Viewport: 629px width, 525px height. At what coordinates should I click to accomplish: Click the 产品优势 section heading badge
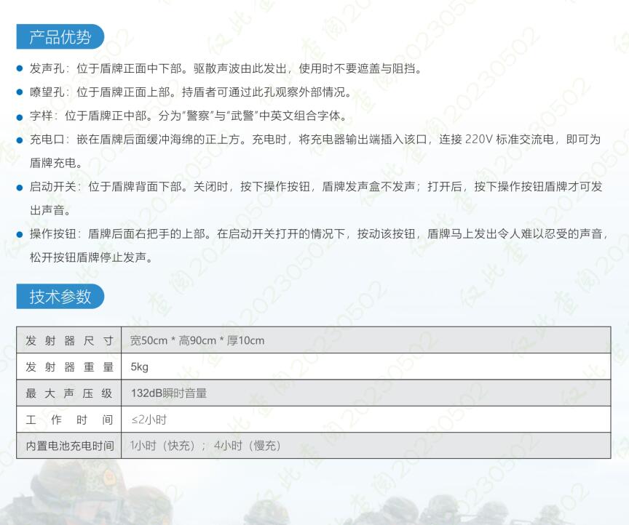(x=60, y=36)
